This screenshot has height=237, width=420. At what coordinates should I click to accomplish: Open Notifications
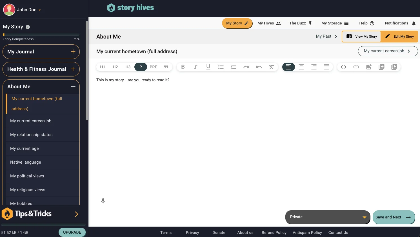pos(400,23)
